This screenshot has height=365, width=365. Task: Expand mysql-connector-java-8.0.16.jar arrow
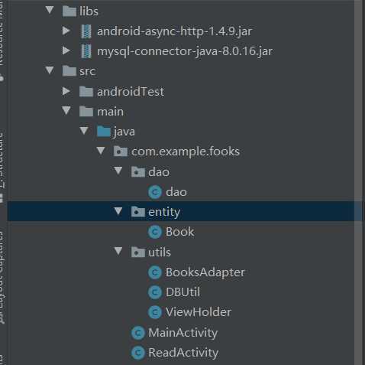tap(66, 51)
